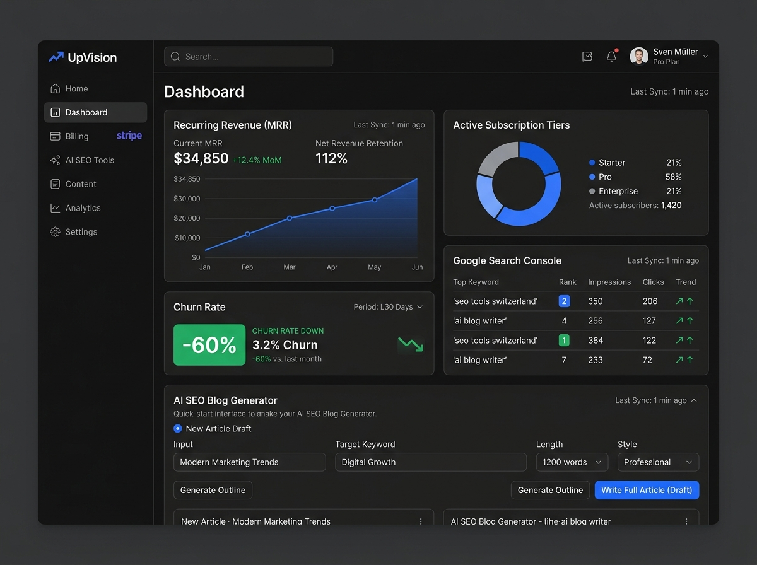Image resolution: width=757 pixels, height=565 pixels.
Task: Click the Dashboard sidebar icon
Action: (55, 112)
